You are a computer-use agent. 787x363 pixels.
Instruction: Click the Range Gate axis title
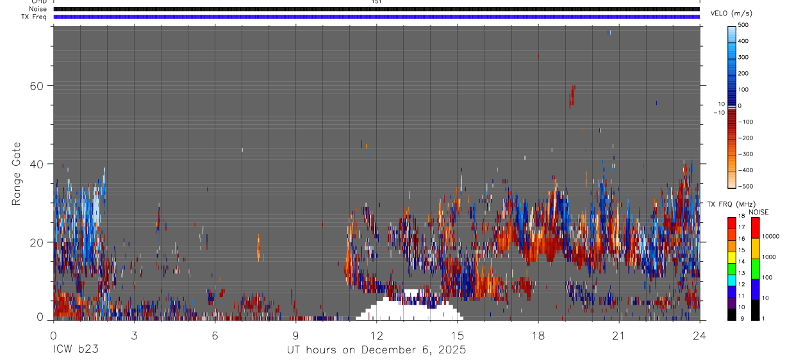17,174
